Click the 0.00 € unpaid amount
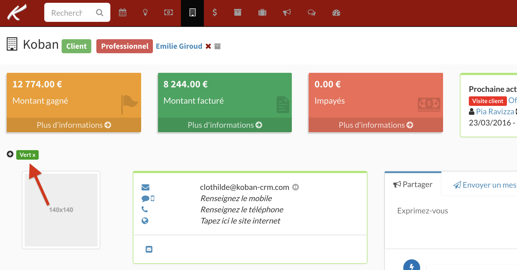This screenshot has height=270, width=517. pyautogui.click(x=328, y=84)
